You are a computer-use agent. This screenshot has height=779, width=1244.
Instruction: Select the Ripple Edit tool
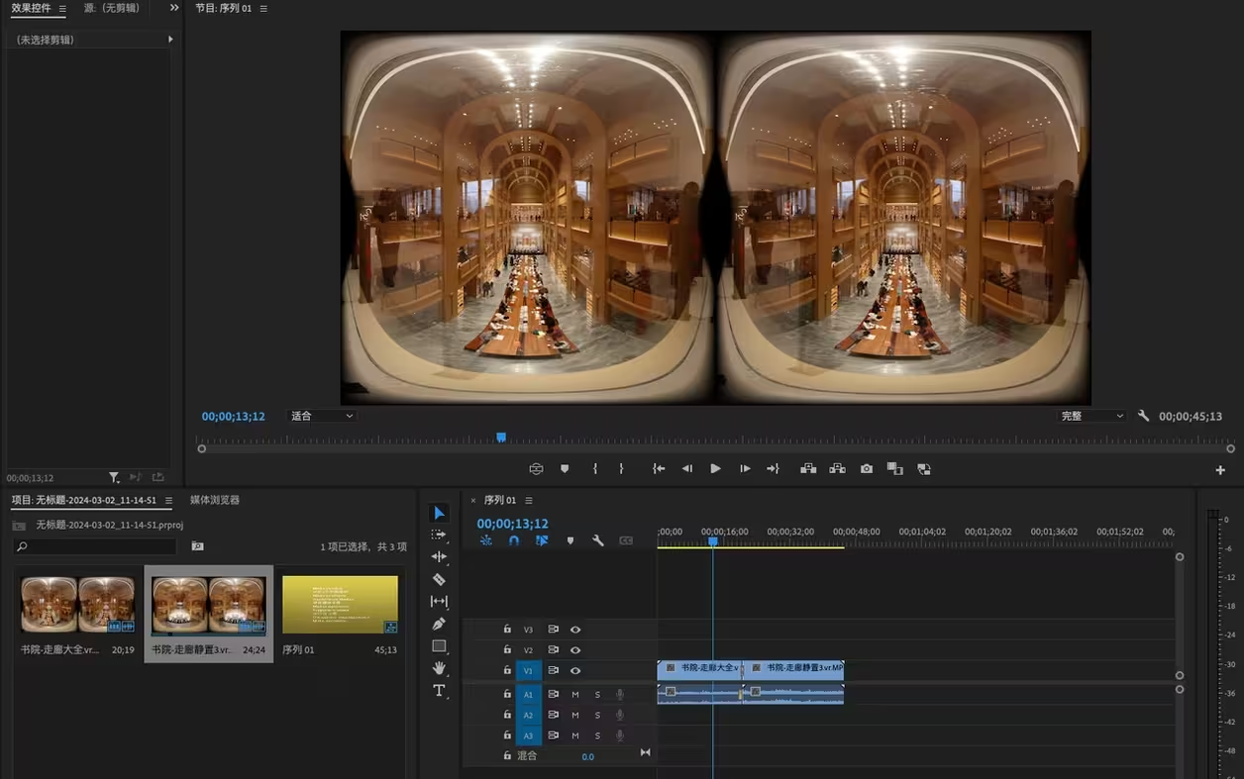point(439,556)
